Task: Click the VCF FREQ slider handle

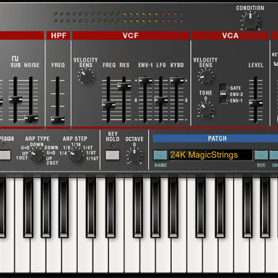Action: [x=108, y=105]
